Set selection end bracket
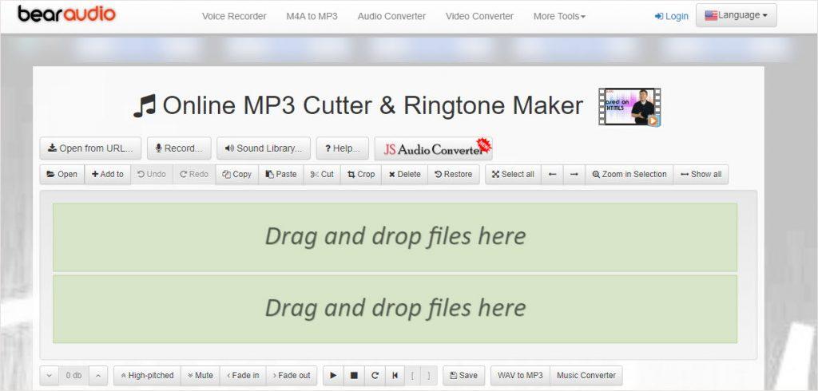818x391 pixels. tap(428, 375)
